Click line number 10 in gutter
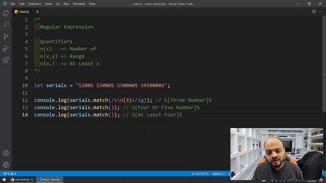 pyautogui.click(x=25, y=85)
